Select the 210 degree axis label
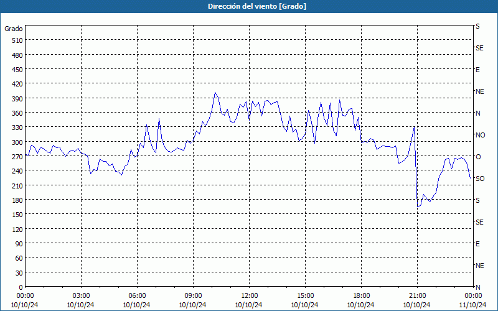Image resolution: width=498 pixels, height=311 pixels. point(17,185)
